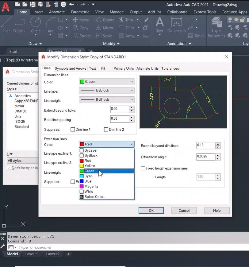Insert a Table from the Annotation panel
Viewport: 249px width, 267px height.
196,36
